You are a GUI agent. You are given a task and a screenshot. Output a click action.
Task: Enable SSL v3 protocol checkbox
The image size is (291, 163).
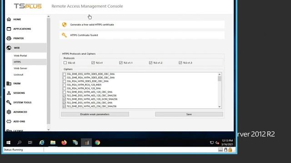65,63
